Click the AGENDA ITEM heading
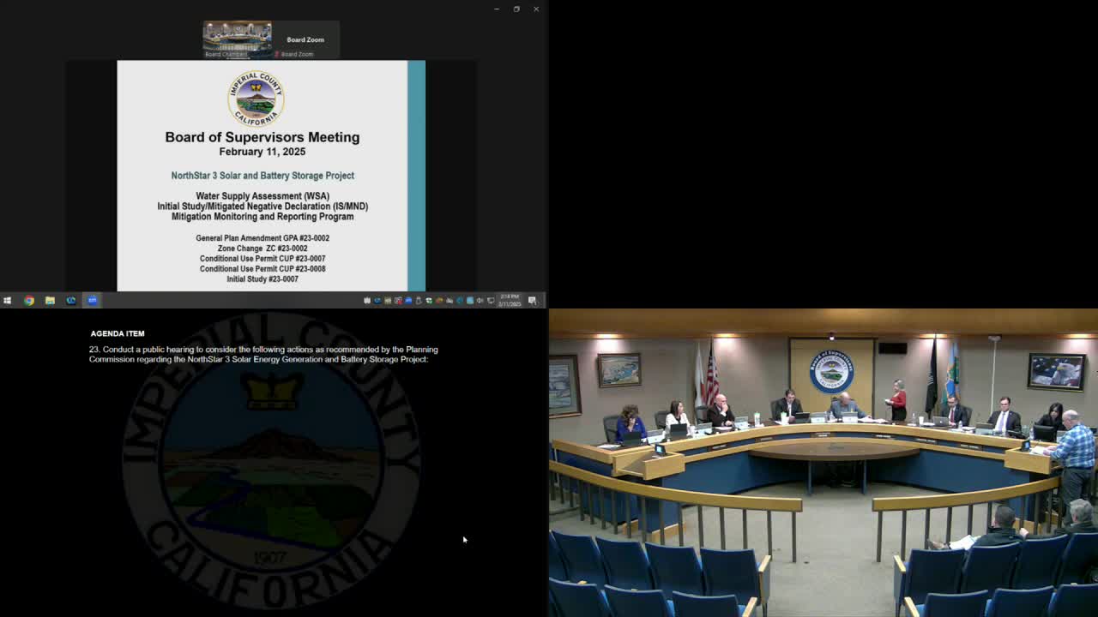Screen dimensions: 1098x617 pos(118,333)
